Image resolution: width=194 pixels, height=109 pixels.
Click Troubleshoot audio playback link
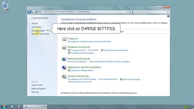coord(82,53)
